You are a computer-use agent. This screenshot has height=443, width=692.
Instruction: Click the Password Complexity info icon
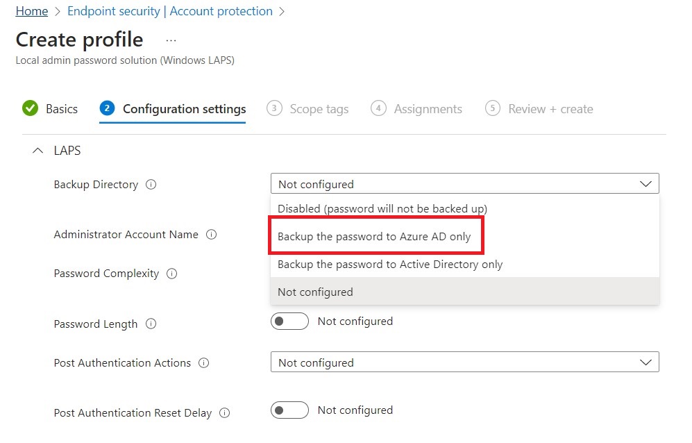[172, 274]
